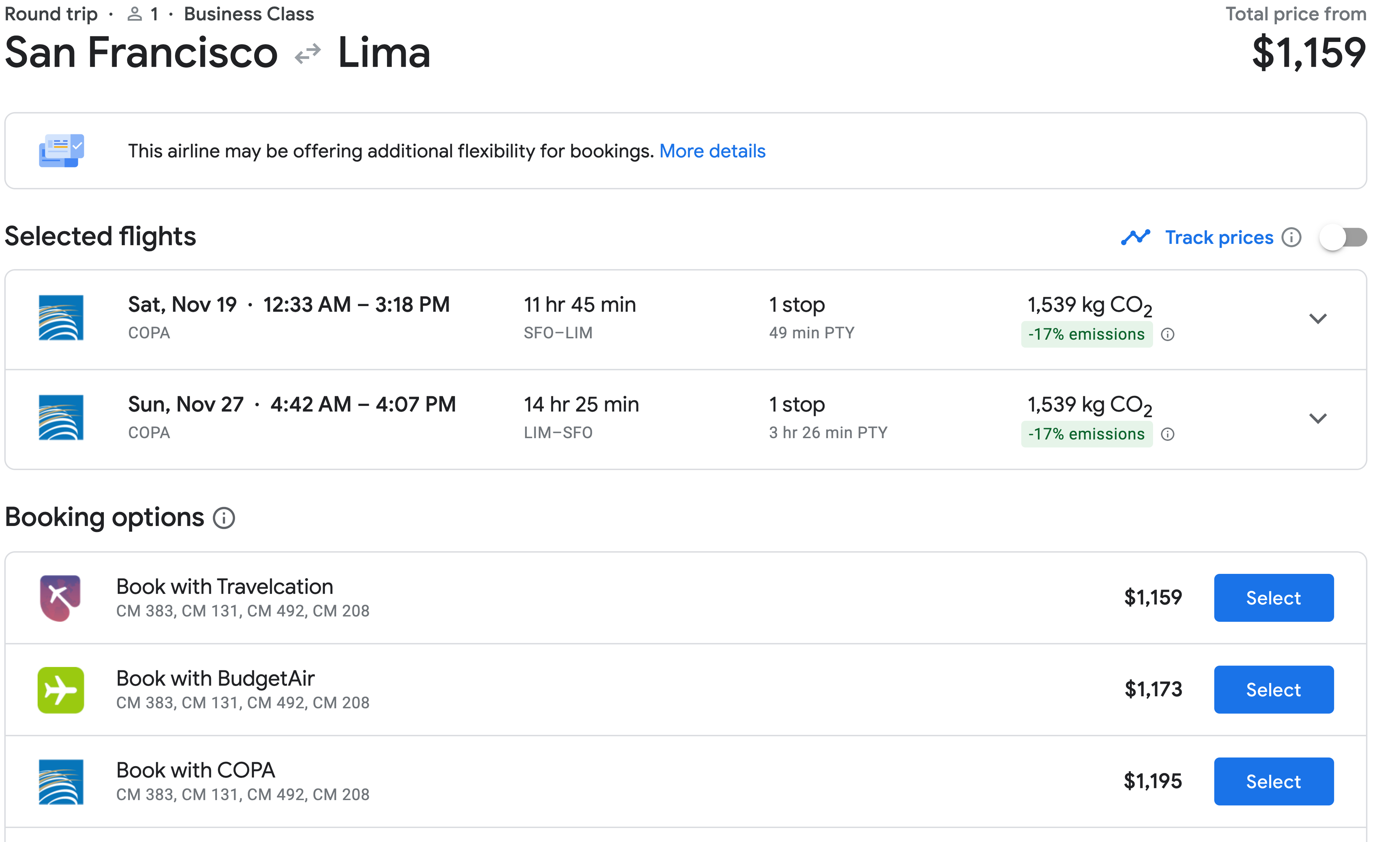Click the -17% emissions badge for Nov 19
This screenshot has width=1375, height=842.
(1086, 334)
